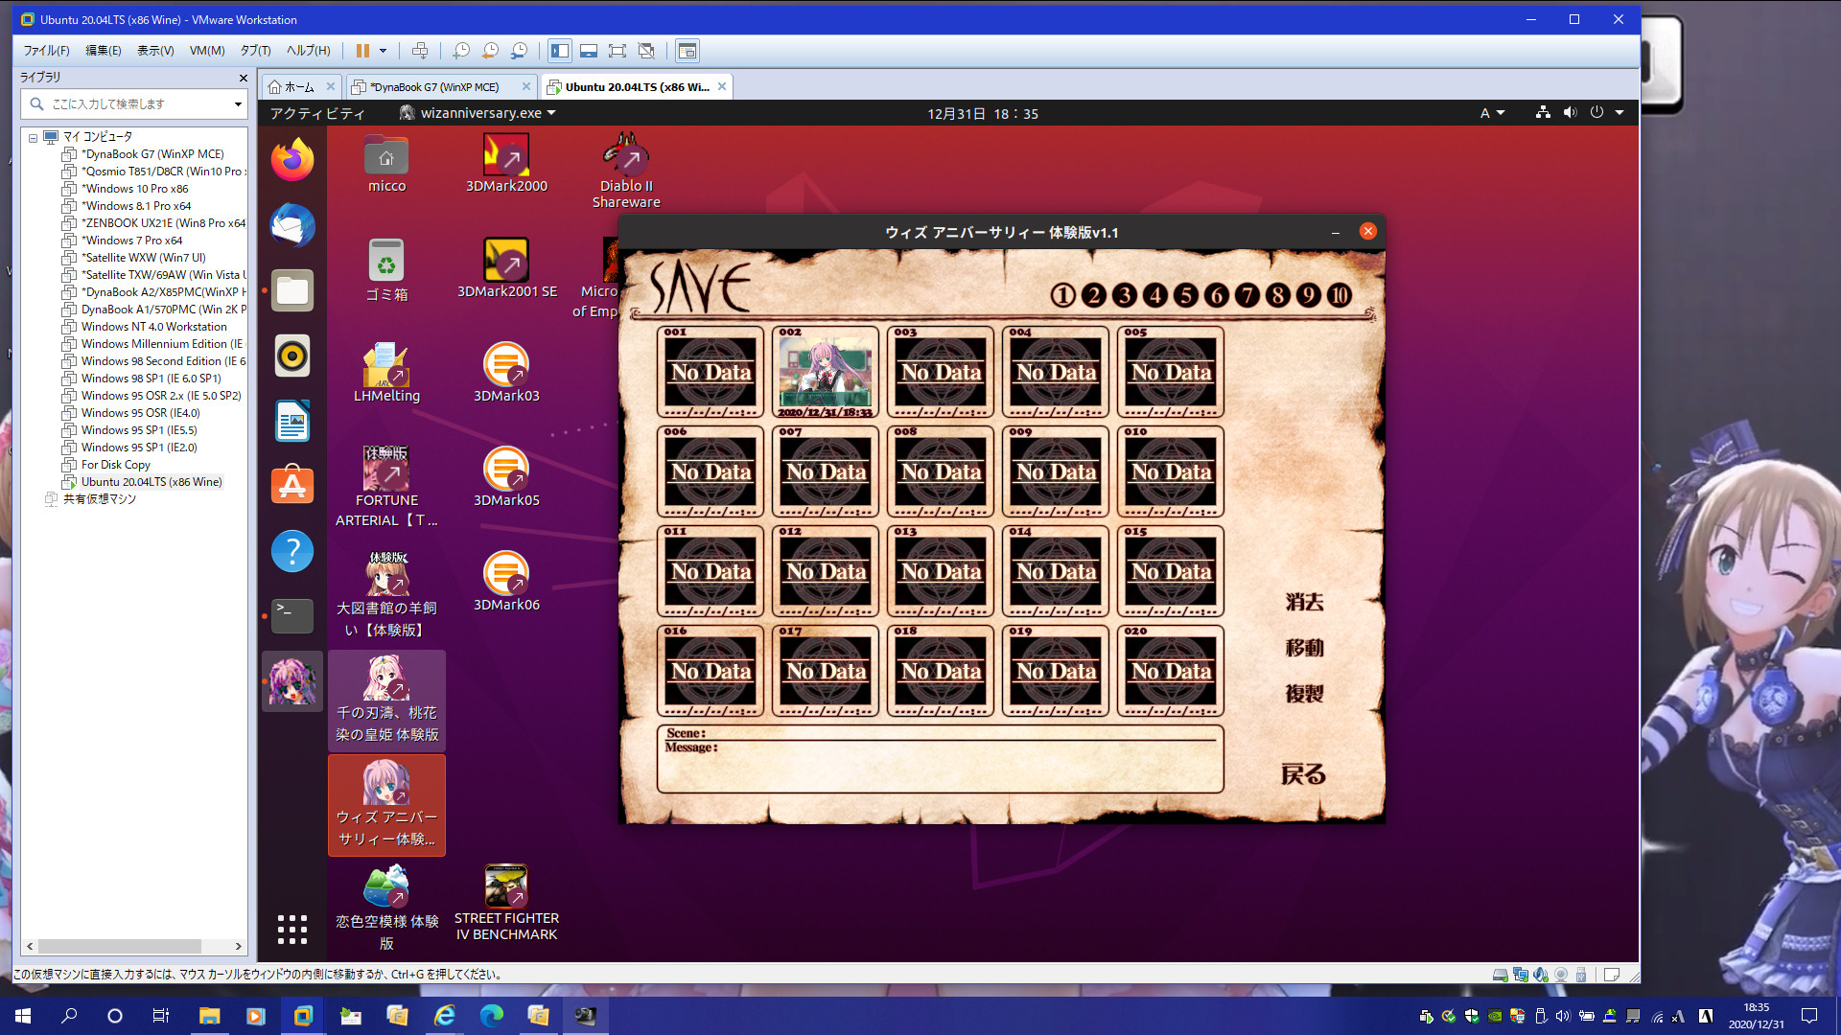Image resolution: width=1841 pixels, height=1035 pixels.
Task: Launch the 3DMark03 desktop shortcut
Action: tap(506, 374)
